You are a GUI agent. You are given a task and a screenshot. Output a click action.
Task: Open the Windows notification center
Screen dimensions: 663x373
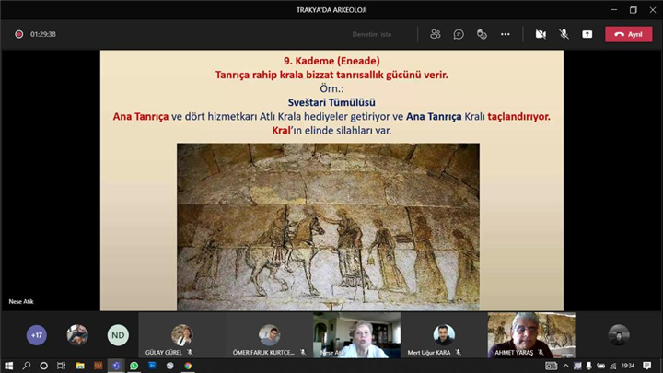click(647, 366)
